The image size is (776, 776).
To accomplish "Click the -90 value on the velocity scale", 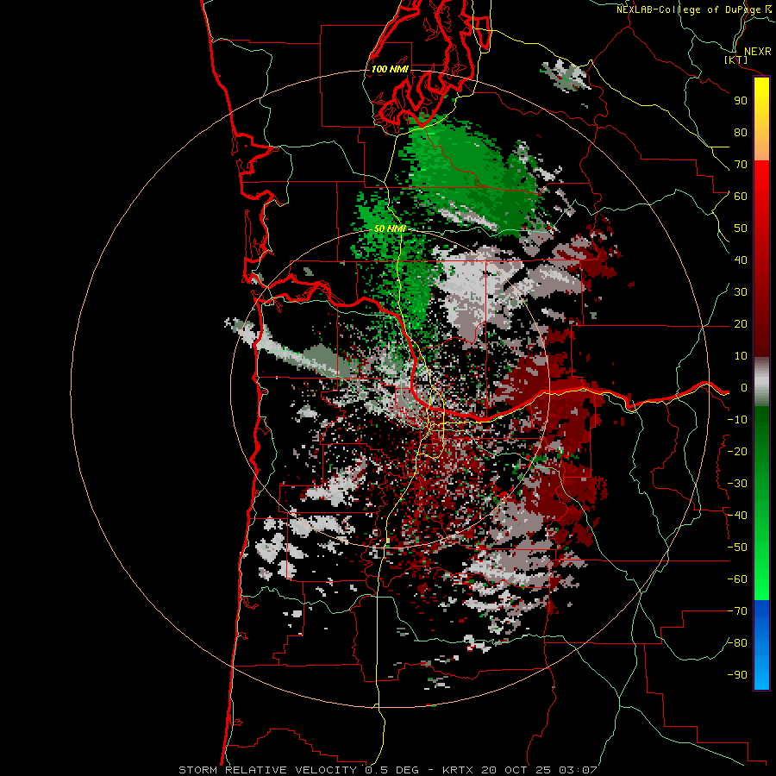I will pyautogui.click(x=737, y=675).
